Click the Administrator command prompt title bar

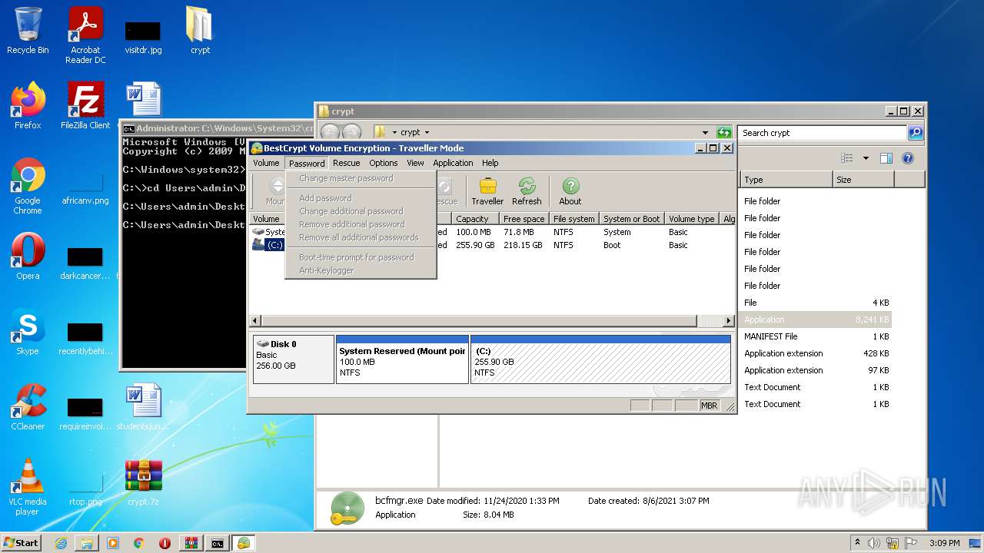tap(218, 128)
